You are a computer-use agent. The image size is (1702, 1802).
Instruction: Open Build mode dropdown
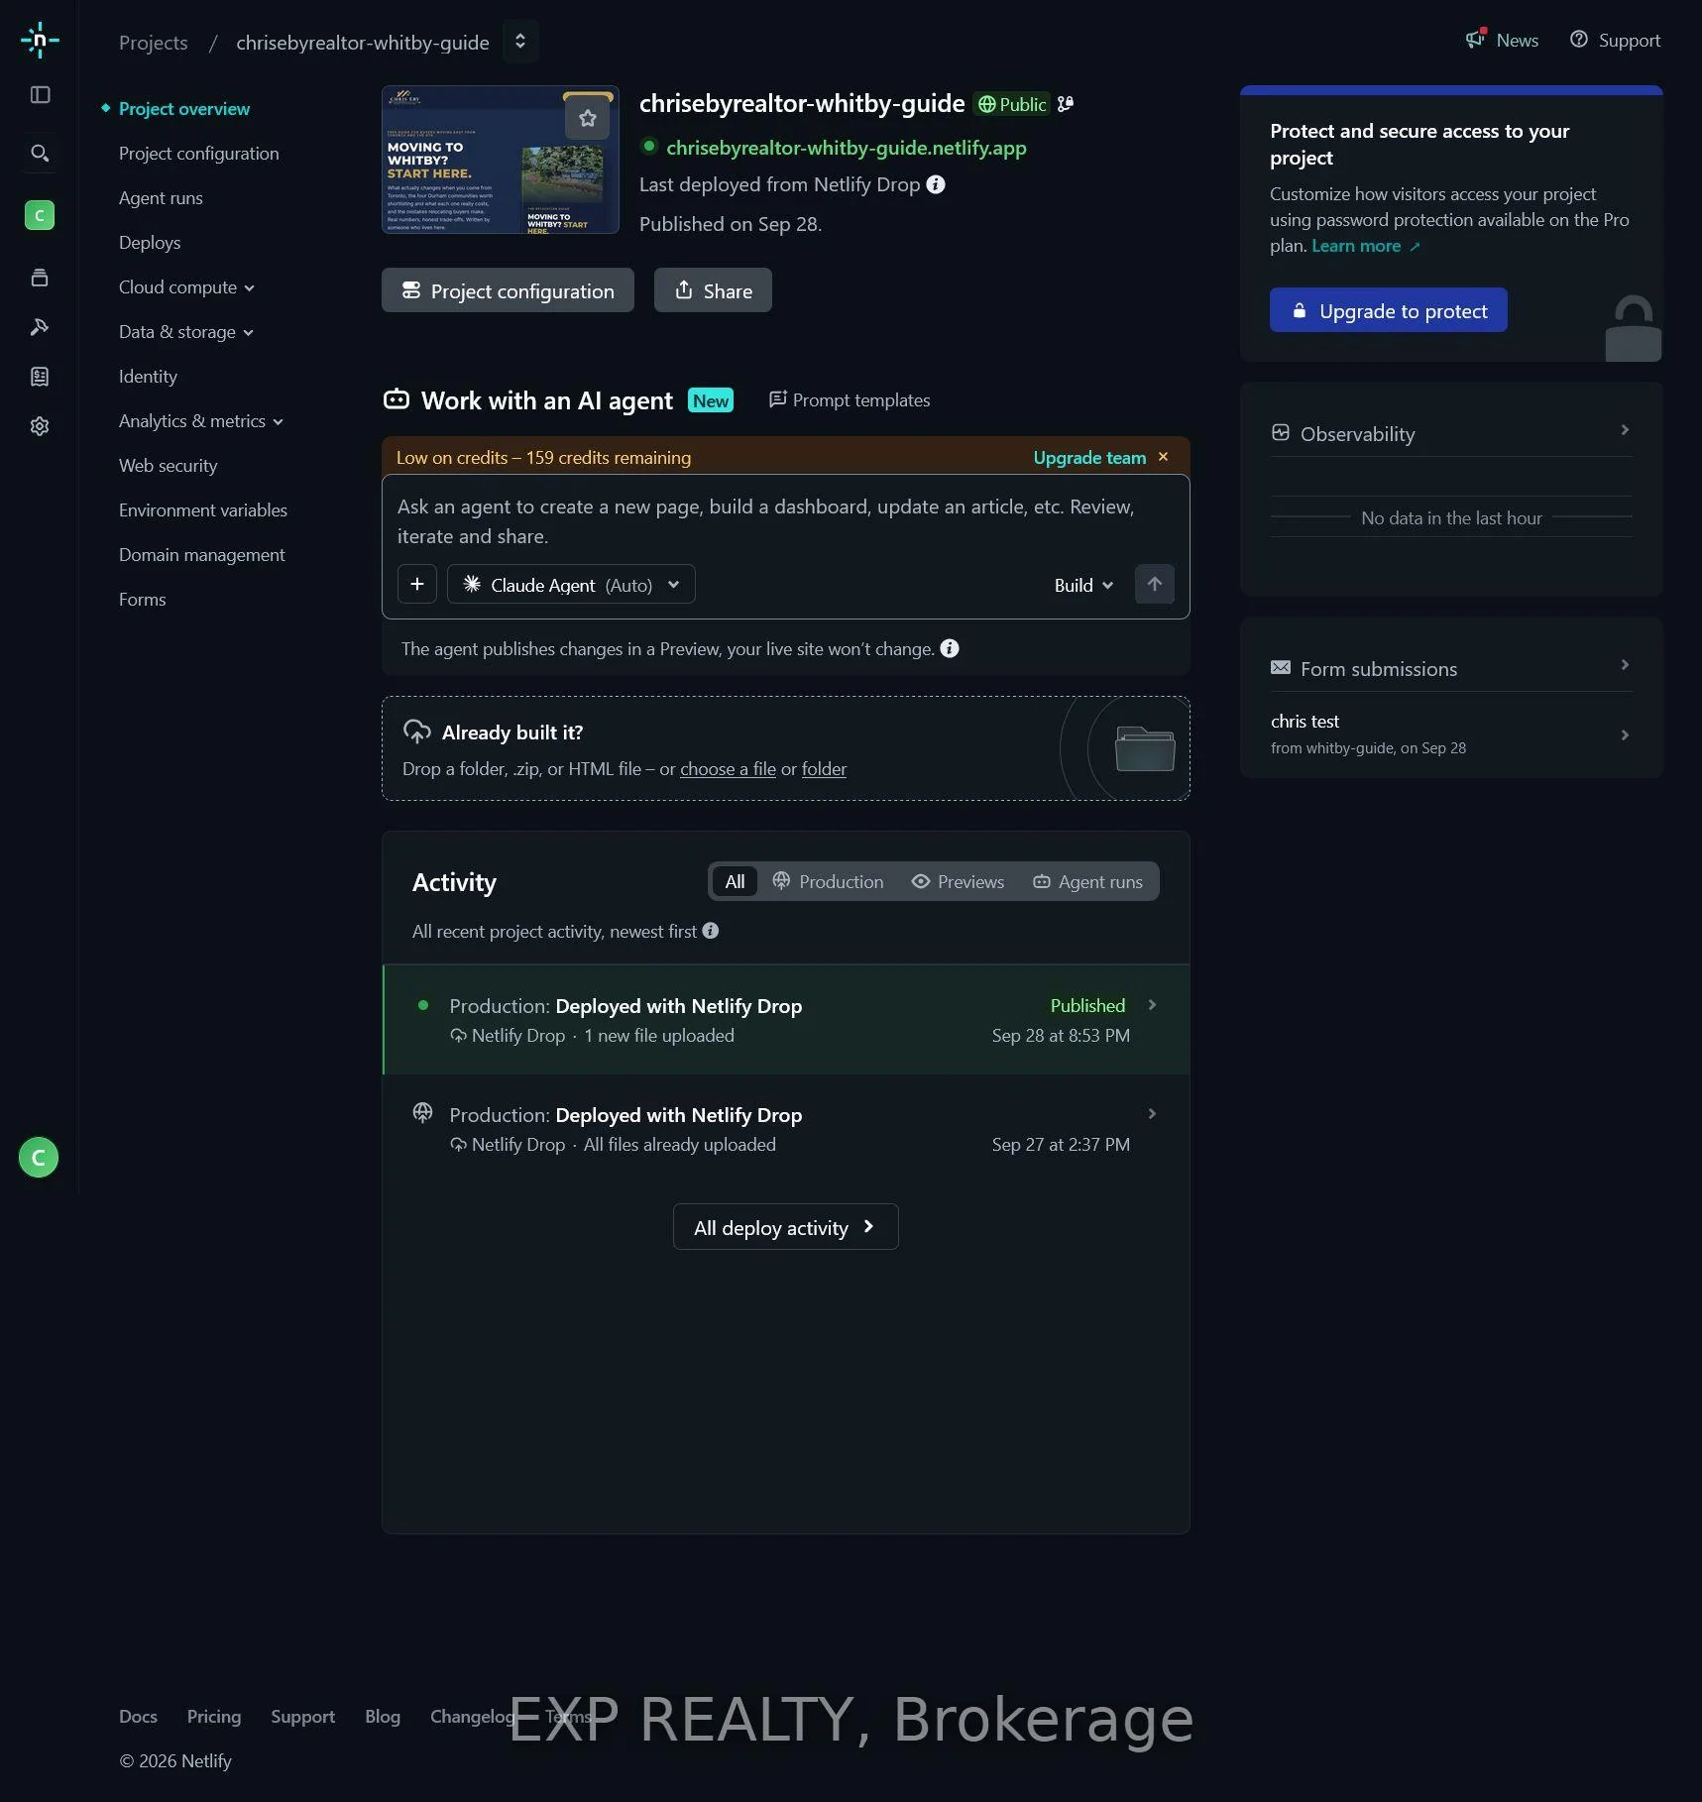tap(1083, 585)
